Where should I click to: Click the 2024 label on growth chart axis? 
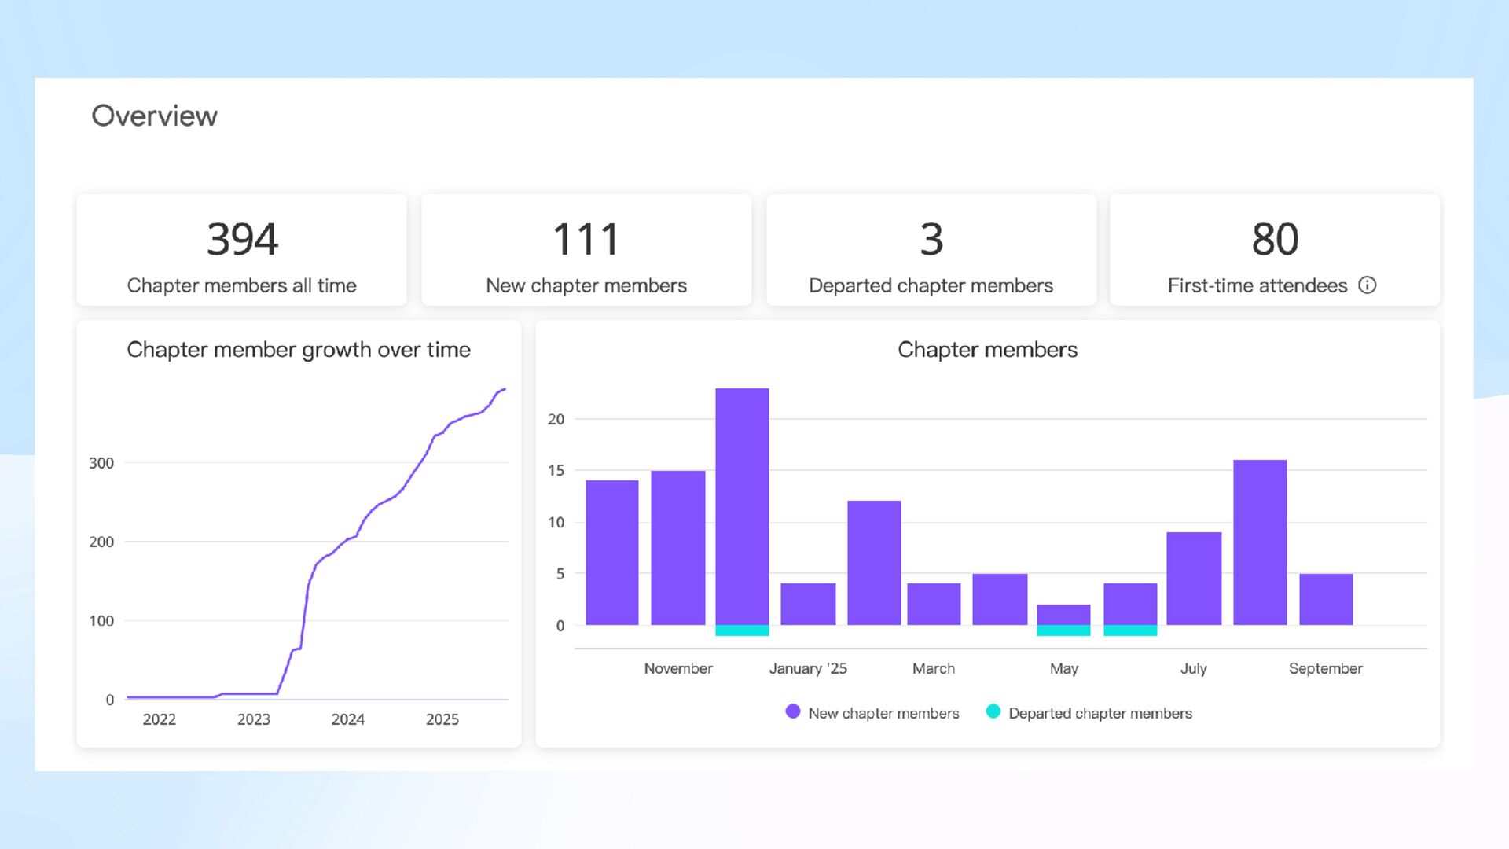(347, 719)
